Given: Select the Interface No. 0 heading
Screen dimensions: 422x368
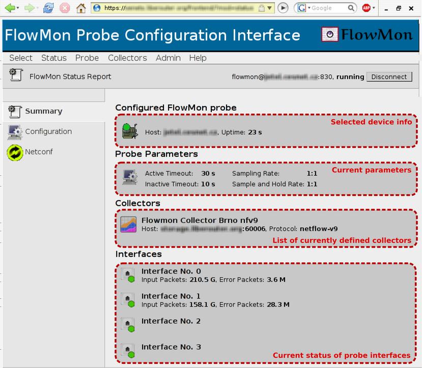Looking at the screenshot, I should 171,271.
